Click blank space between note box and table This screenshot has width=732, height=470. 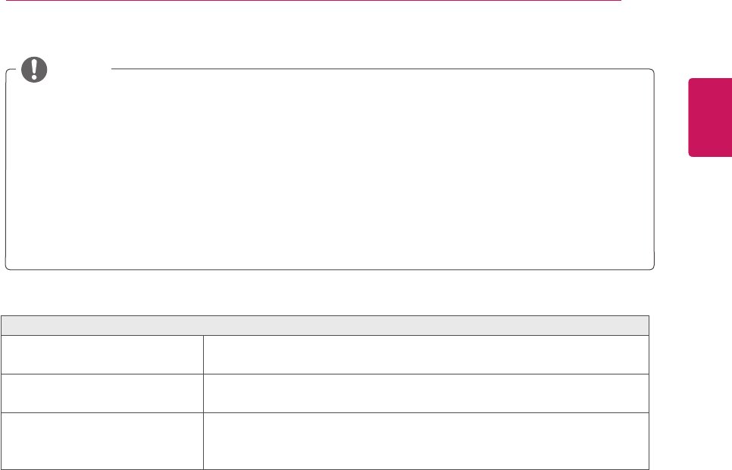pos(326,293)
